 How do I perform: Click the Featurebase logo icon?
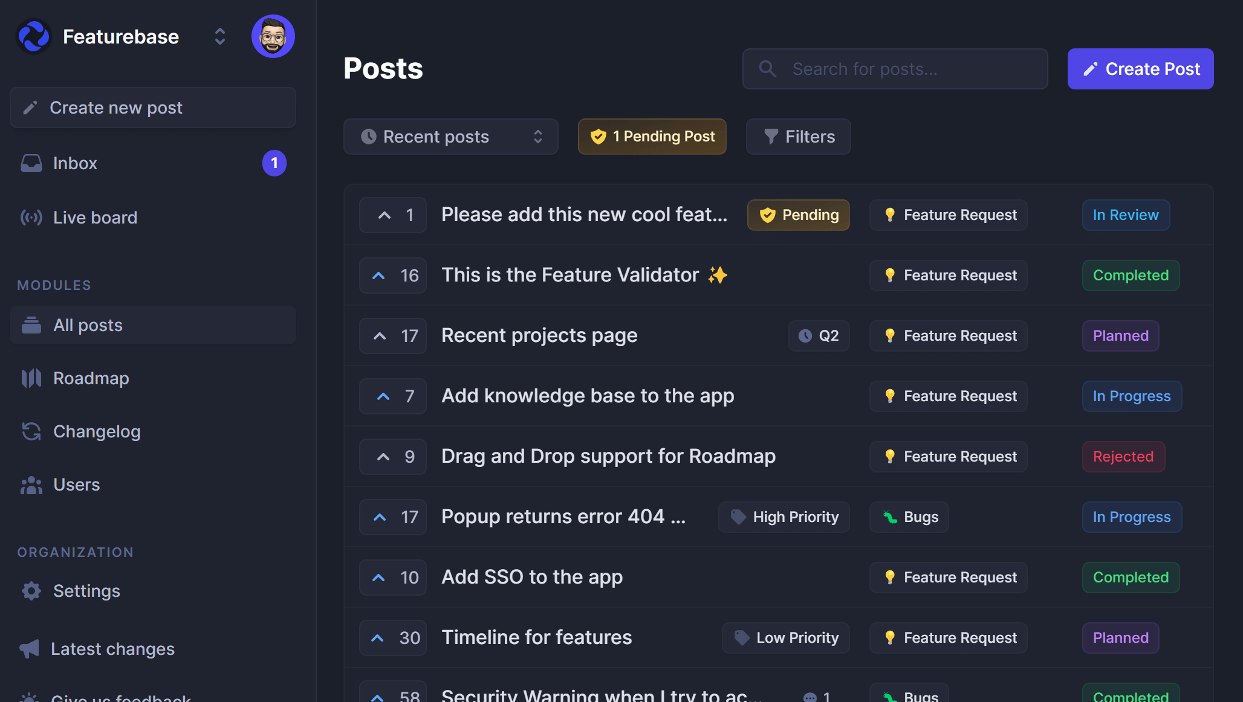coord(34,36)
